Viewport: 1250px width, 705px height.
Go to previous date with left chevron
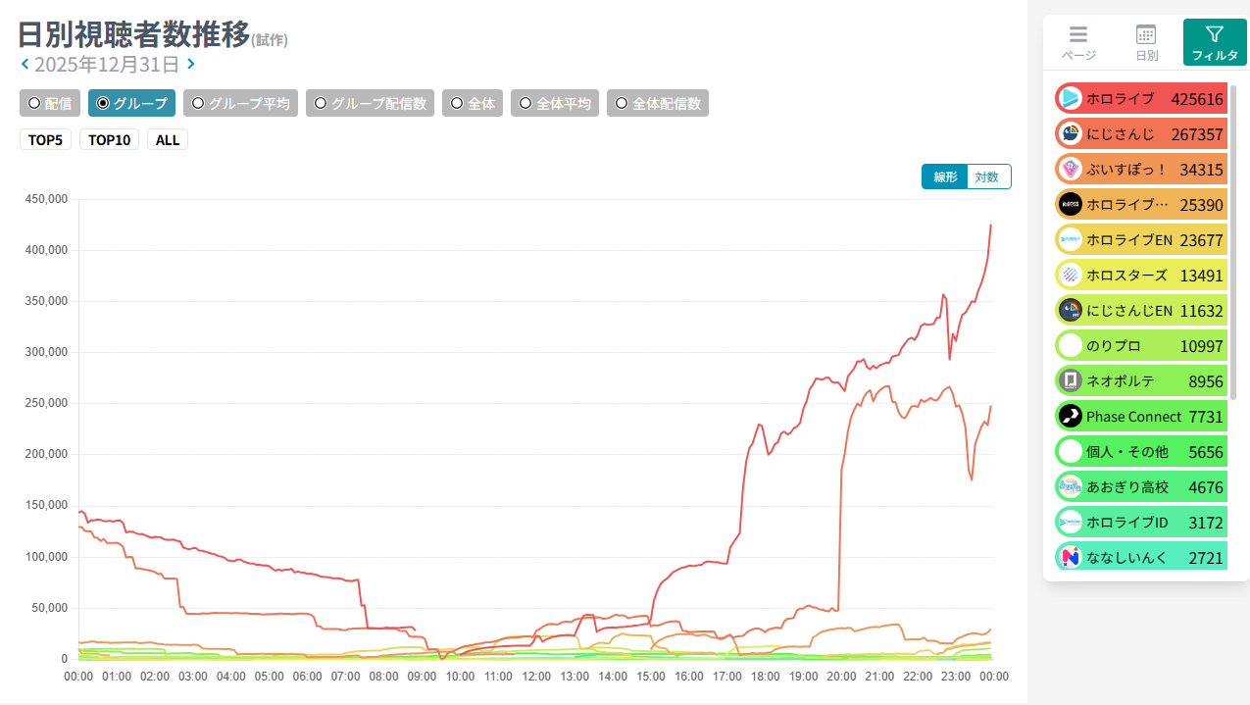(x=25, y=65)
